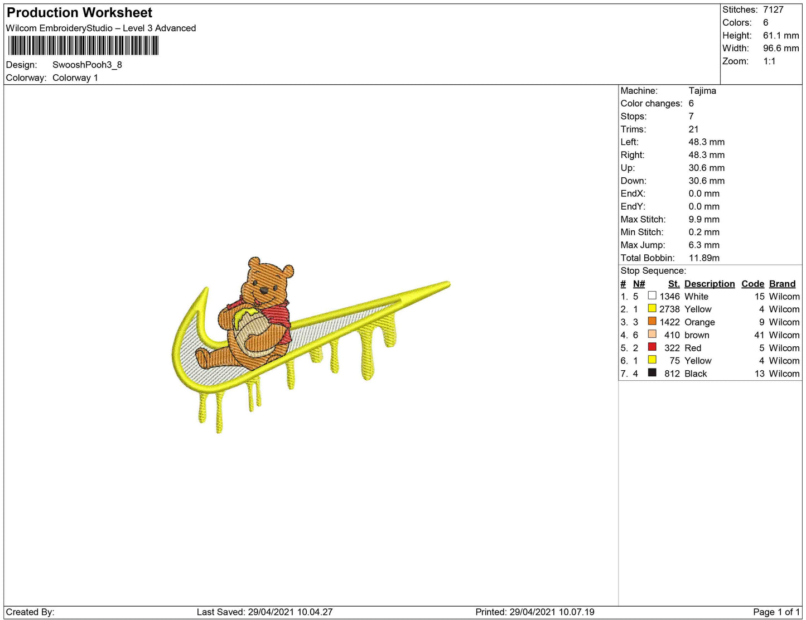Click the barcode under the Wilcom line
Screen dimensions: 806x620
(84, 45)
